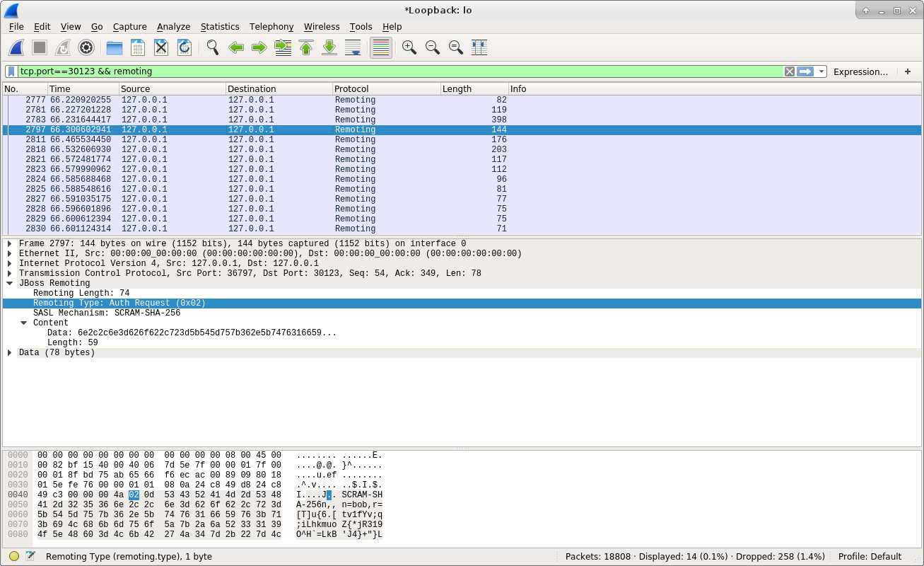Open a capture file folder icon
This screenshot has width=924, height=566.
coord(115,47)
